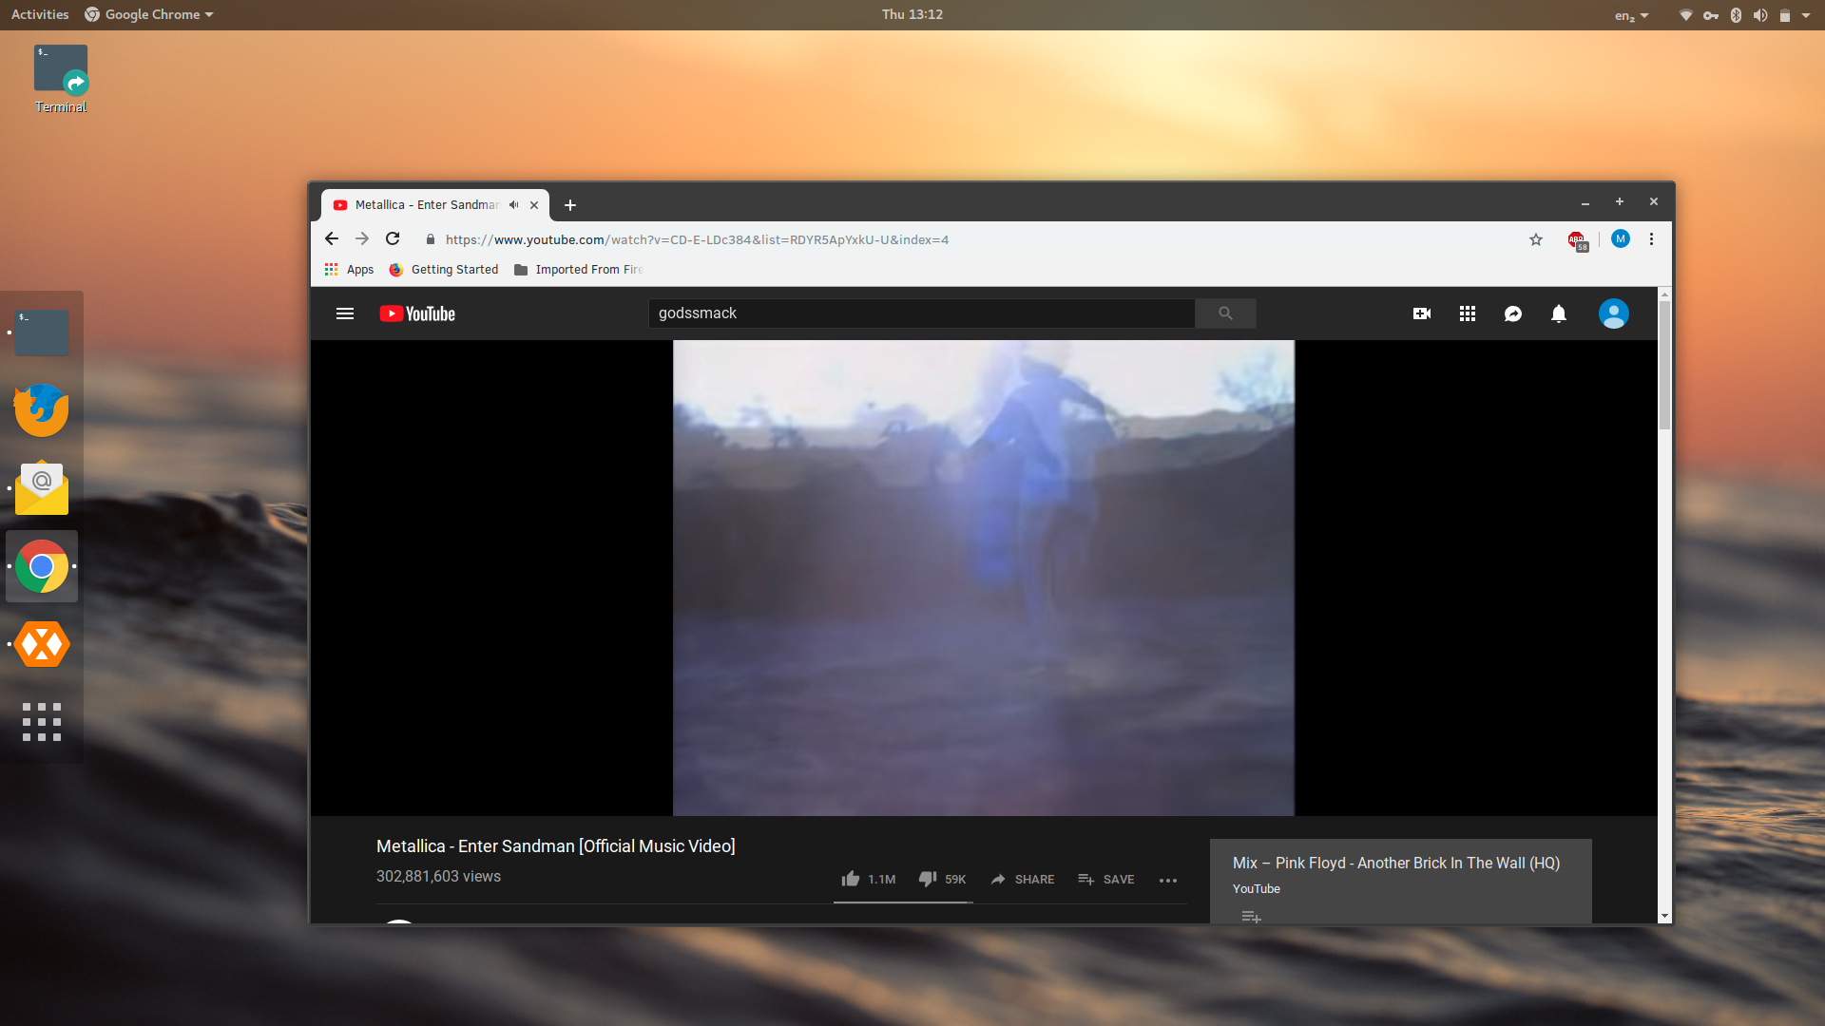Open the clock Thu 13:12 calendar
The width and height of the screenshot is (1825, 1026).
pos(912,14)
